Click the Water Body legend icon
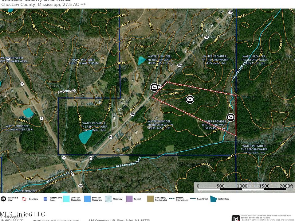The height and width of the screenshot is (221, 295). click(214, 199)
